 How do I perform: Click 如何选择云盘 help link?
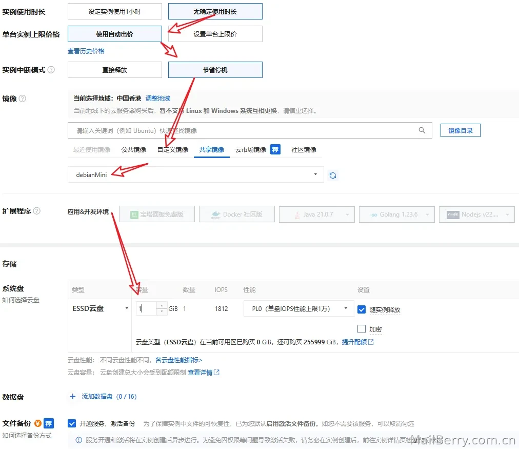21,300
